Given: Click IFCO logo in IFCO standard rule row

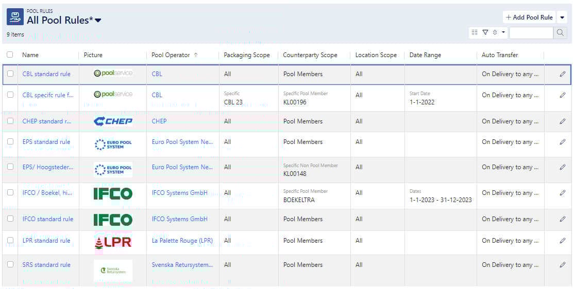Looking at the screenshot, I should coord(113,220).
